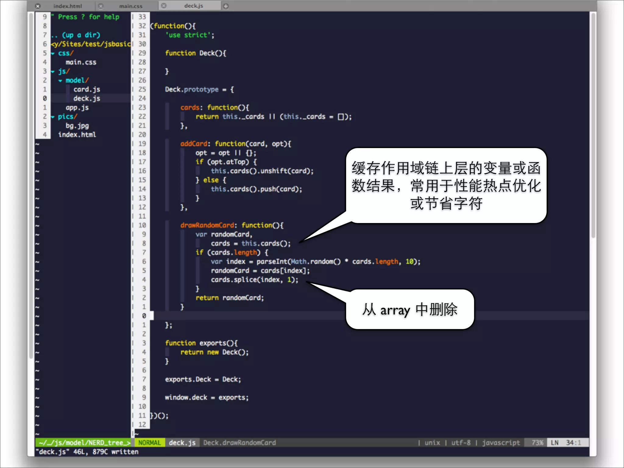Click the 'var index = parseInt' line
The width and height of the screenshot is (624, 468).
(x=316, y=262)
